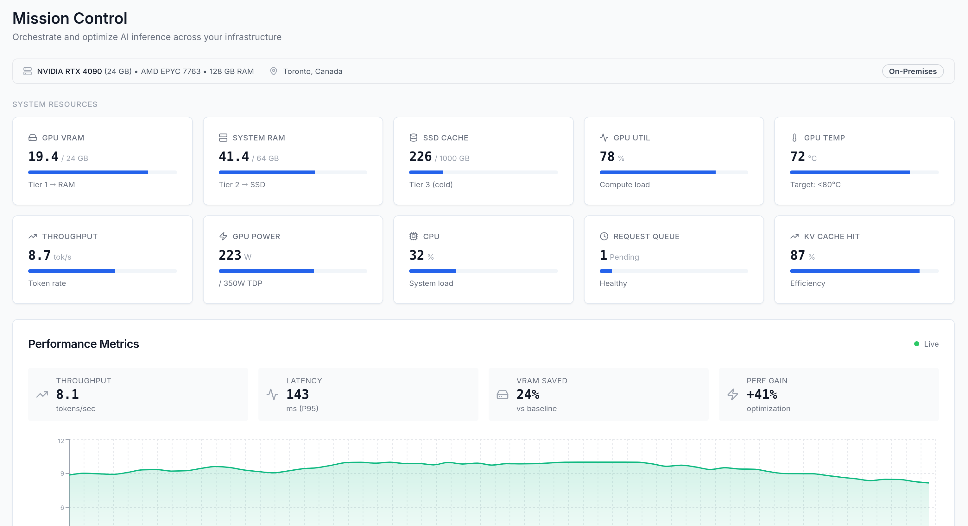Click the GPU UTIL activity waveform icon
This screenshot has width=968, height=526.
point(604,137)
